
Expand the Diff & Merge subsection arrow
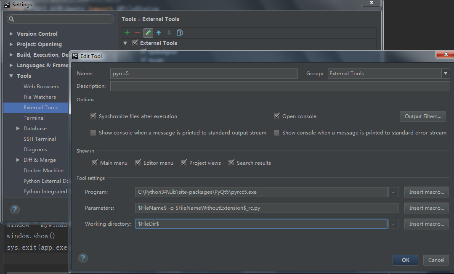18,160
